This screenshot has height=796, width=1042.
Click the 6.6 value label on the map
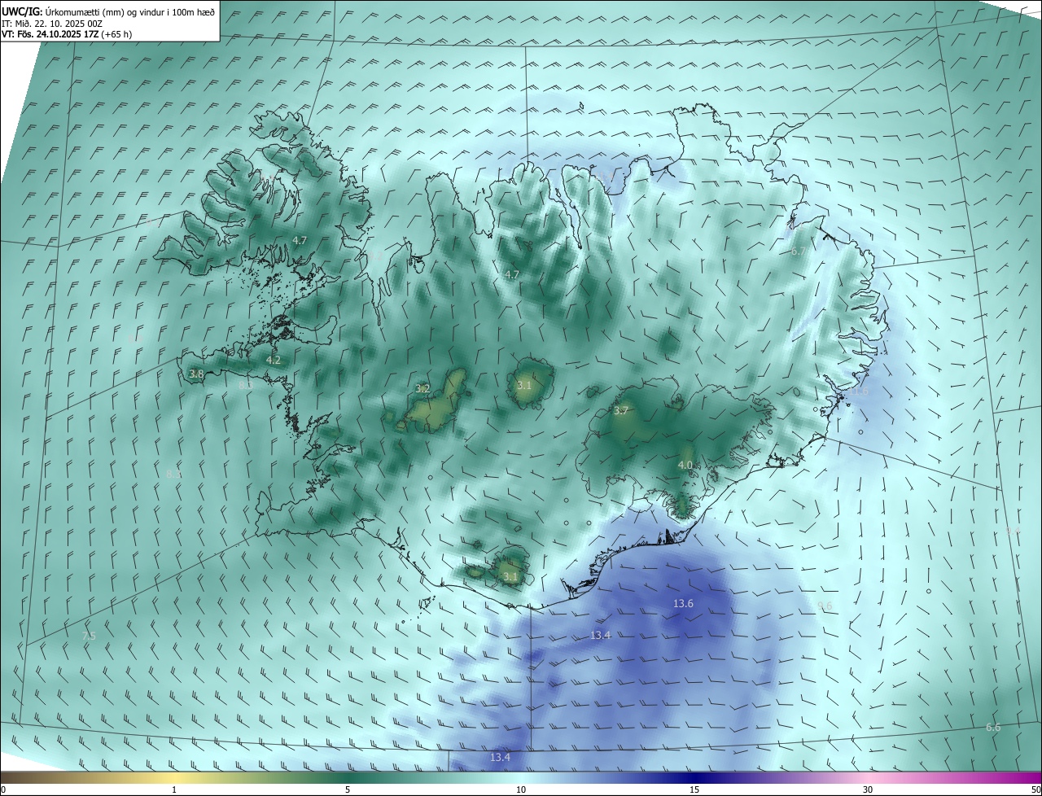993,728
